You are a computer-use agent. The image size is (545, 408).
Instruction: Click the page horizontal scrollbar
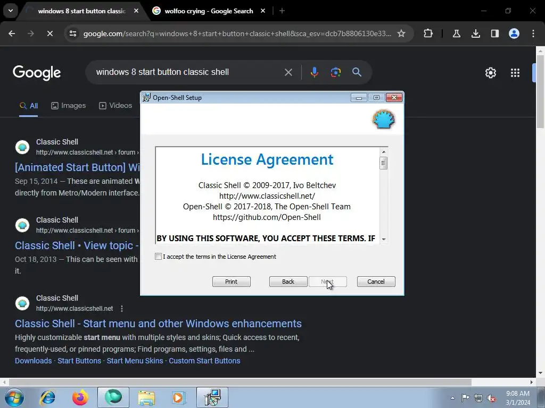[240, 382]
